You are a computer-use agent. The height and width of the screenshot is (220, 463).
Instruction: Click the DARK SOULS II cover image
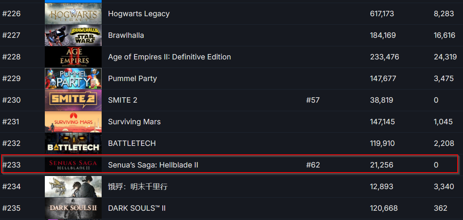[x=73, y=208]
